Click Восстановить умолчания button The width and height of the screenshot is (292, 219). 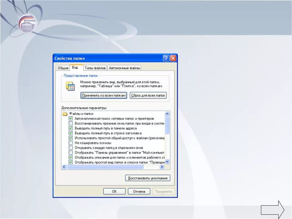click(x=148, y=178)
